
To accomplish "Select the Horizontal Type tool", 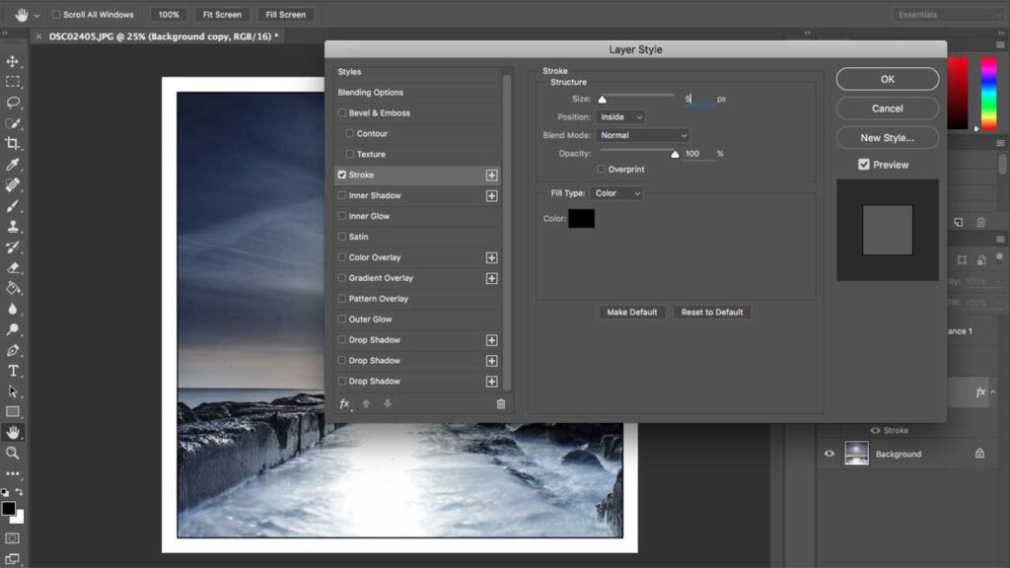I will tap(12, 371).
